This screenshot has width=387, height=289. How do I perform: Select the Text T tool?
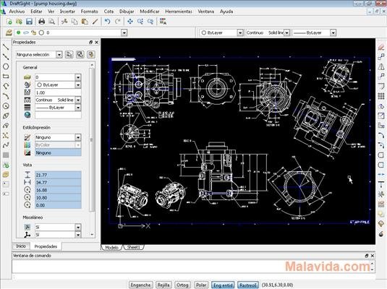381,184
